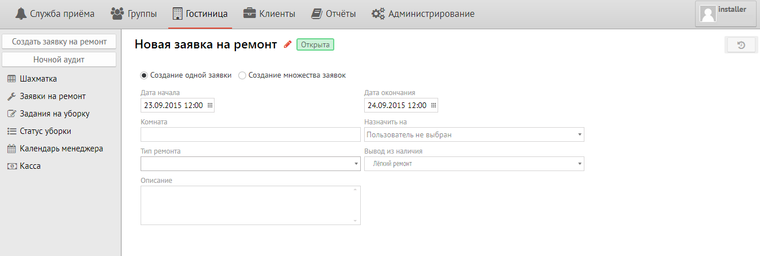The image size is (760, 256).
Task: Click the red pencil edit icon by title
Action: 288,44
